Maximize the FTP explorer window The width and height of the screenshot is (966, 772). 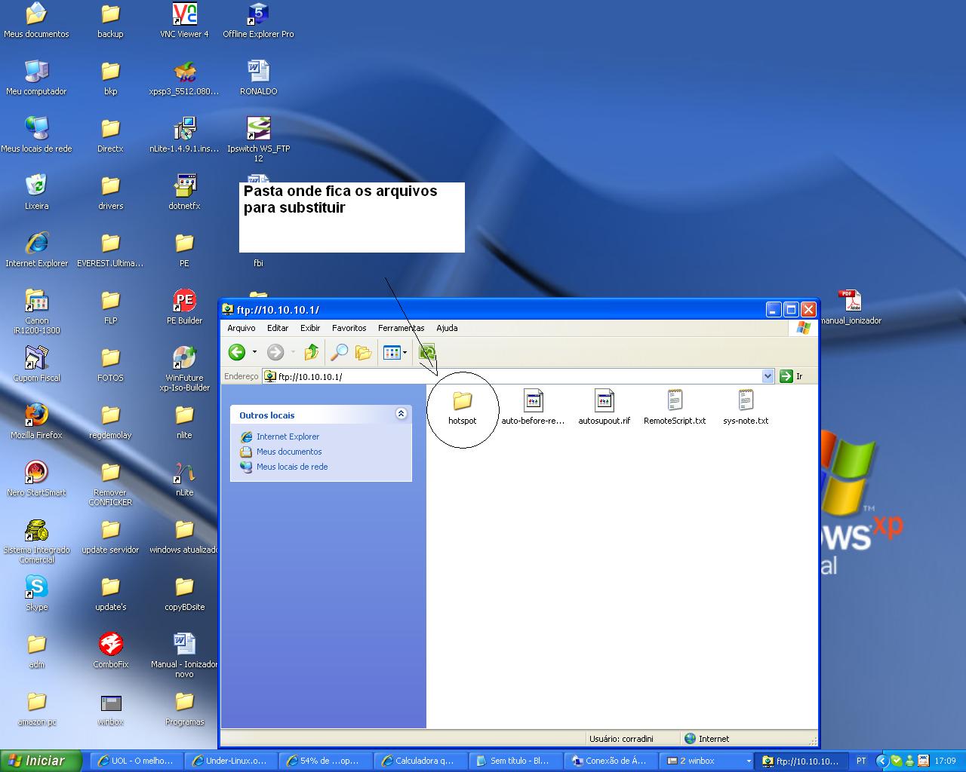pos(791,309)
